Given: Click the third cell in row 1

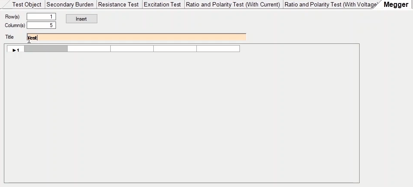Looking at the screenshot, I should click(132, 49).
